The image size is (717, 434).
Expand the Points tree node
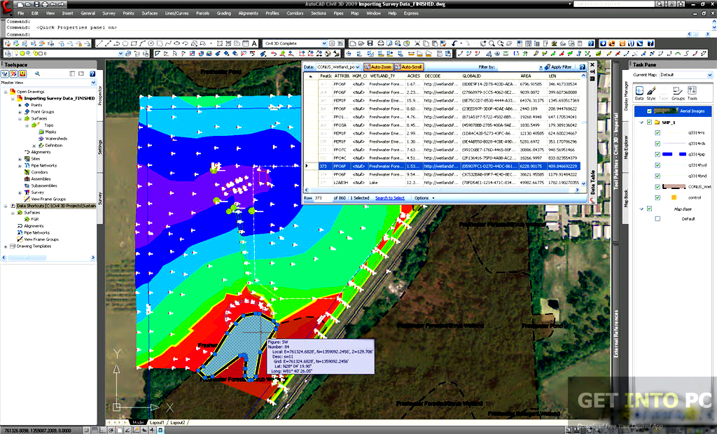pyautogui.click(x=20, y=105)
